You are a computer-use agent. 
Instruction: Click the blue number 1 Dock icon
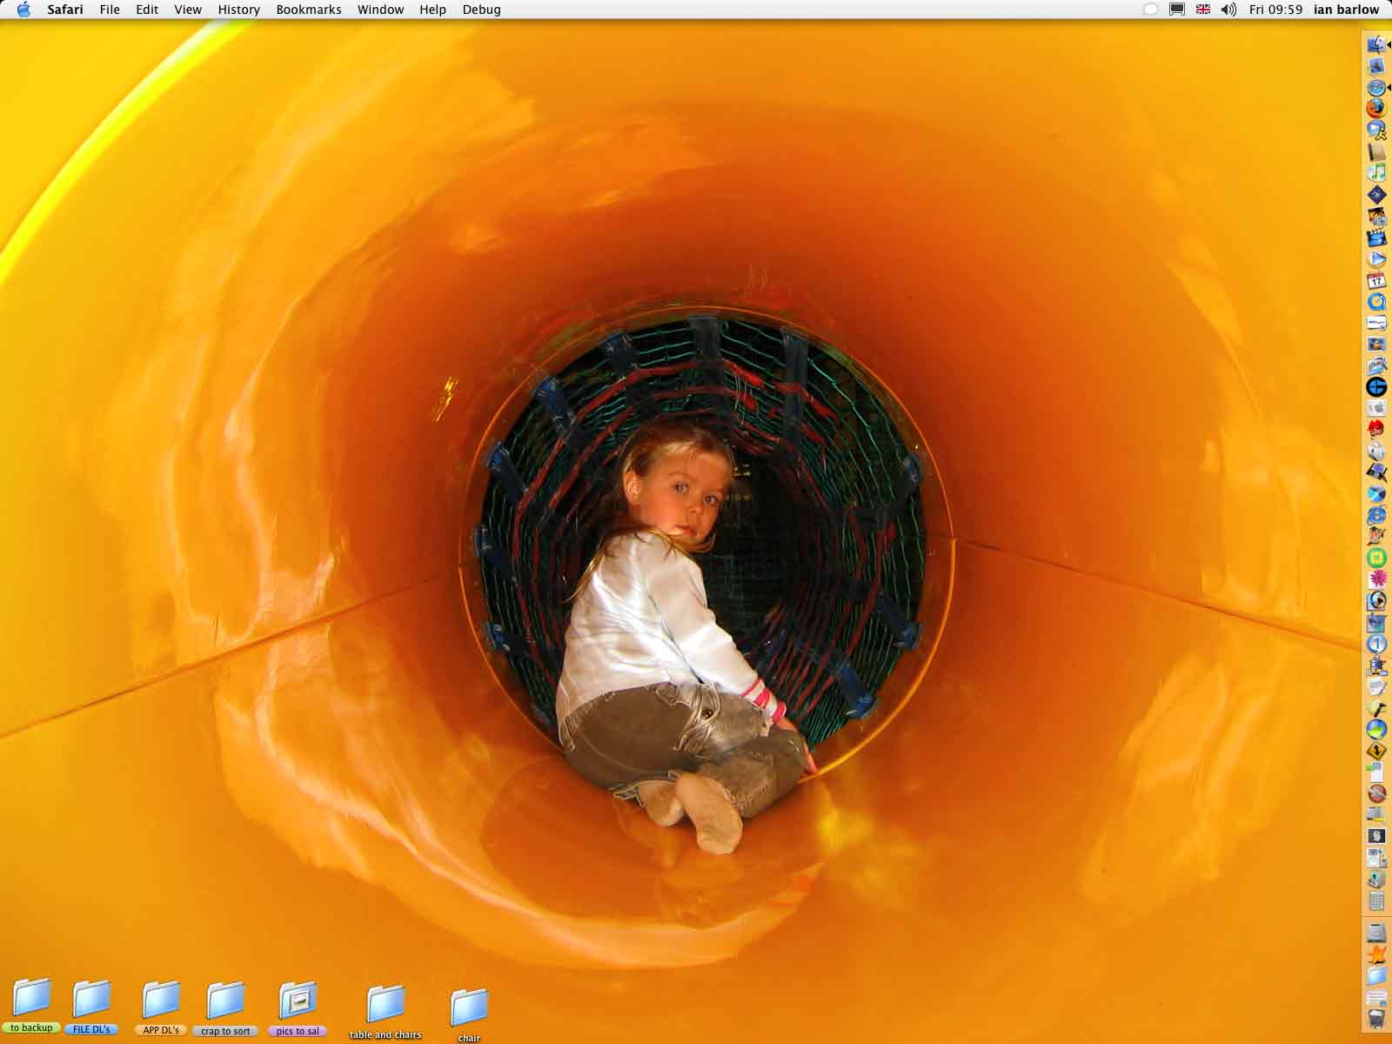pyautogui.click(x=1376, y=644)
